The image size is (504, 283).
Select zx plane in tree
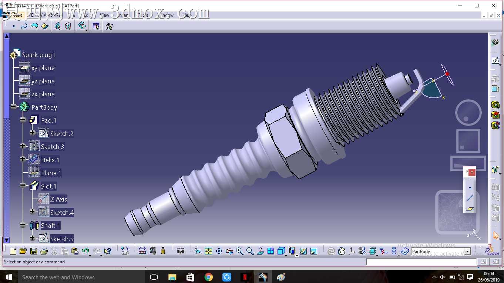43,94
